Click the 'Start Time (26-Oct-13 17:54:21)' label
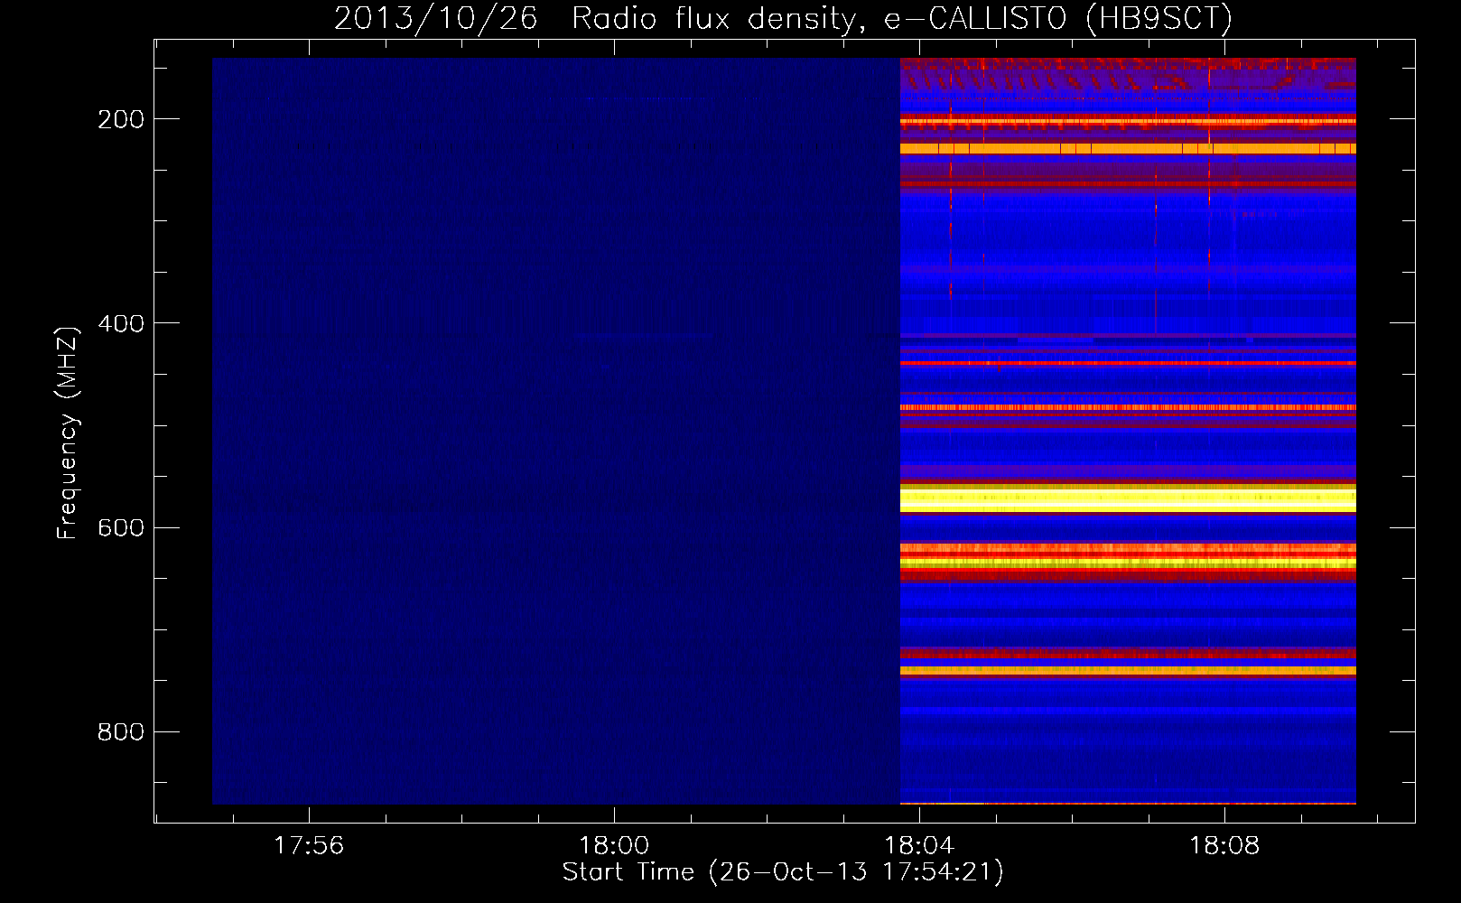This screenshot has height=903, width=1461. click(783, 872)
